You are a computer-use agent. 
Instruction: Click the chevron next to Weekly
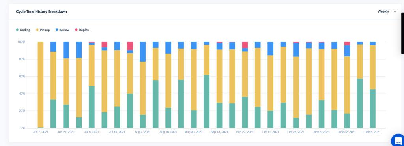[x=395, y=11]
